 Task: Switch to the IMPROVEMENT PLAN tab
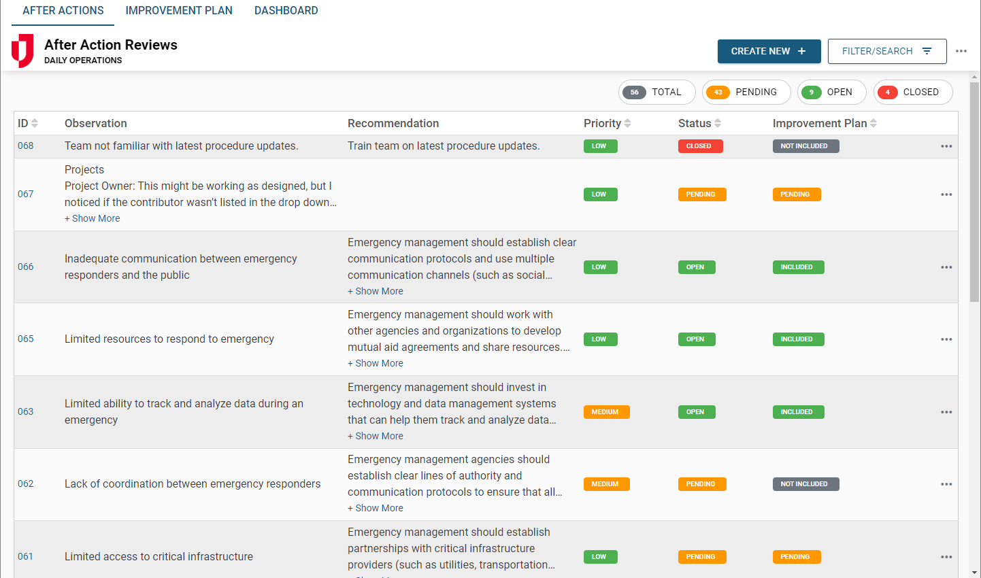(178, 10)
